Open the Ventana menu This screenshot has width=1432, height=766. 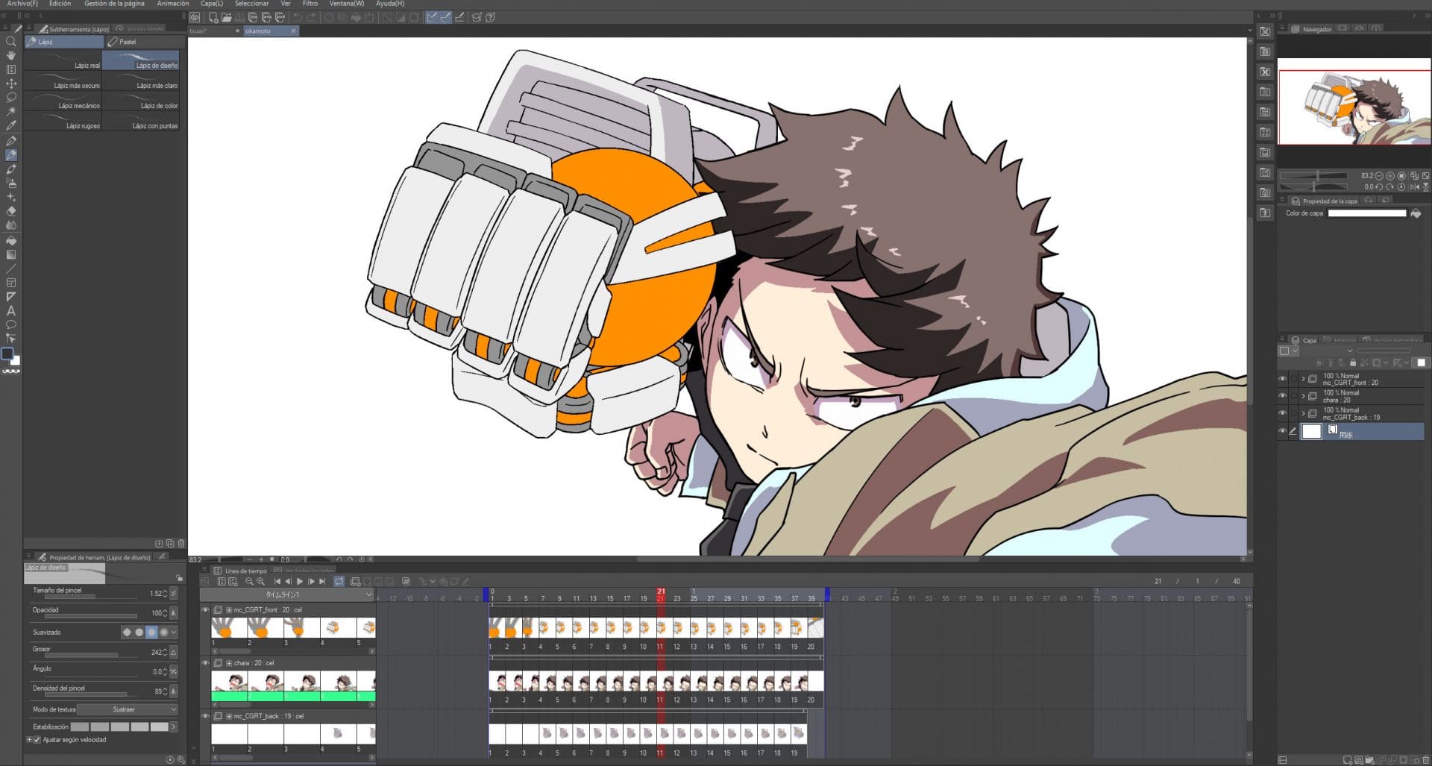pos(347,4)
